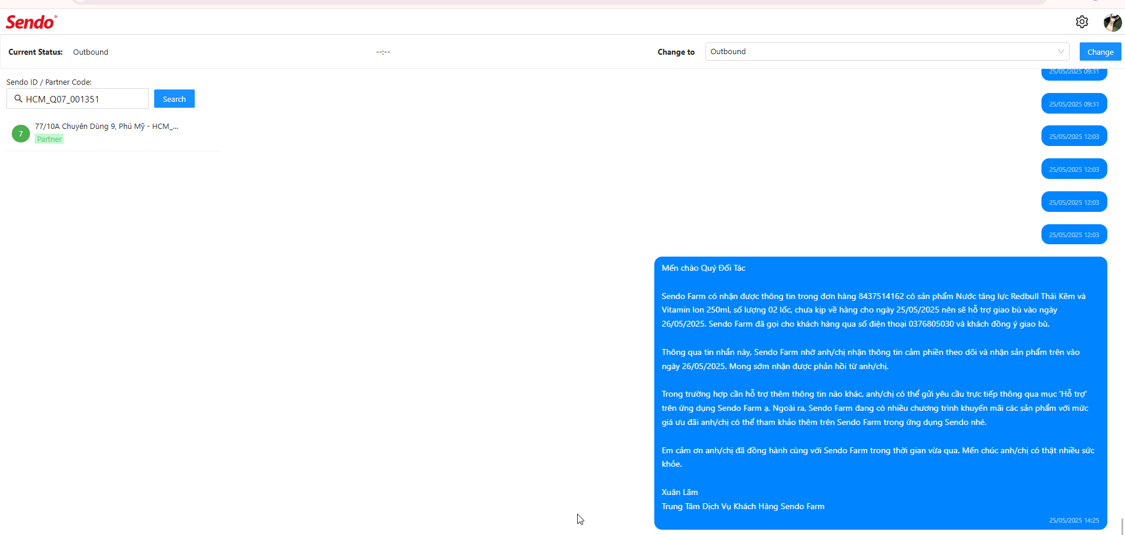Click the "Sendo ID / Partner Code:" label
Viewport: 1125px width, 535px height.
(49, 82)
